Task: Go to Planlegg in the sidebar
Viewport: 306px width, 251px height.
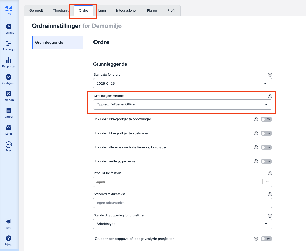Action: pos(9,43)
